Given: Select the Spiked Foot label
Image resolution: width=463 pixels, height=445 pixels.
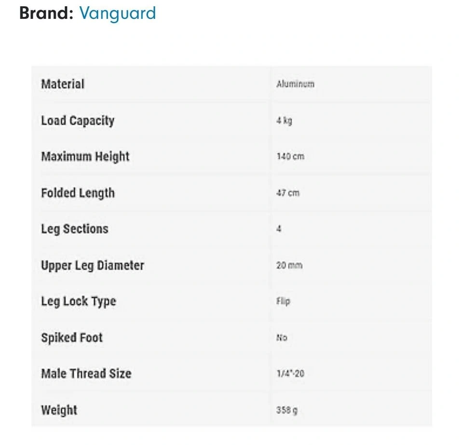Looking at the screenshot, I should coord(72,337).
